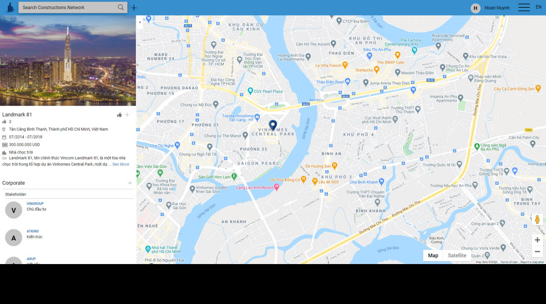
Task: Open the hamburger menu
Action: [524, 7]
